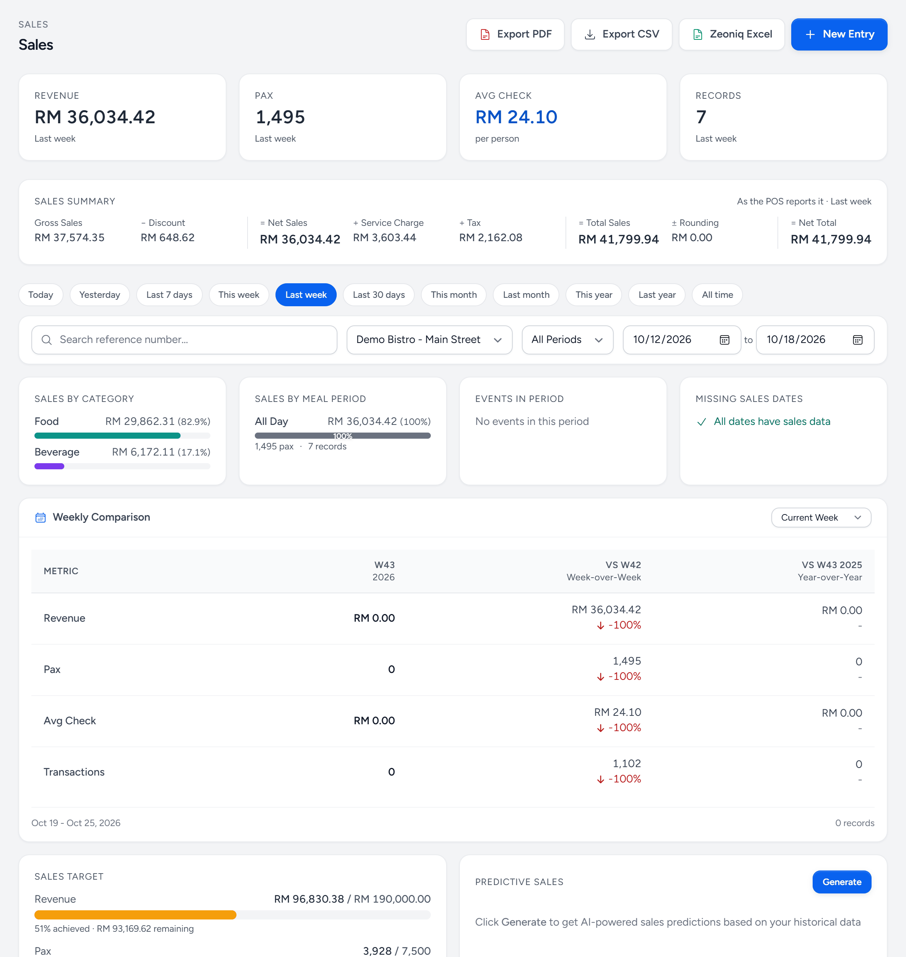Click the Zeoniq Excel button

pyautogui.click(x=732, y=34)
